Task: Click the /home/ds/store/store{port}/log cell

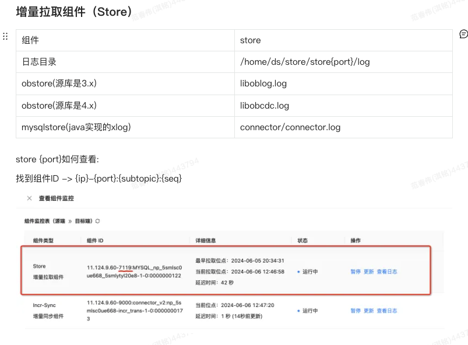Action: 343,62
